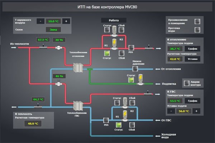Click the title ИТП на базе контроллера MVC80
The image size is (215, 143).
107,7
